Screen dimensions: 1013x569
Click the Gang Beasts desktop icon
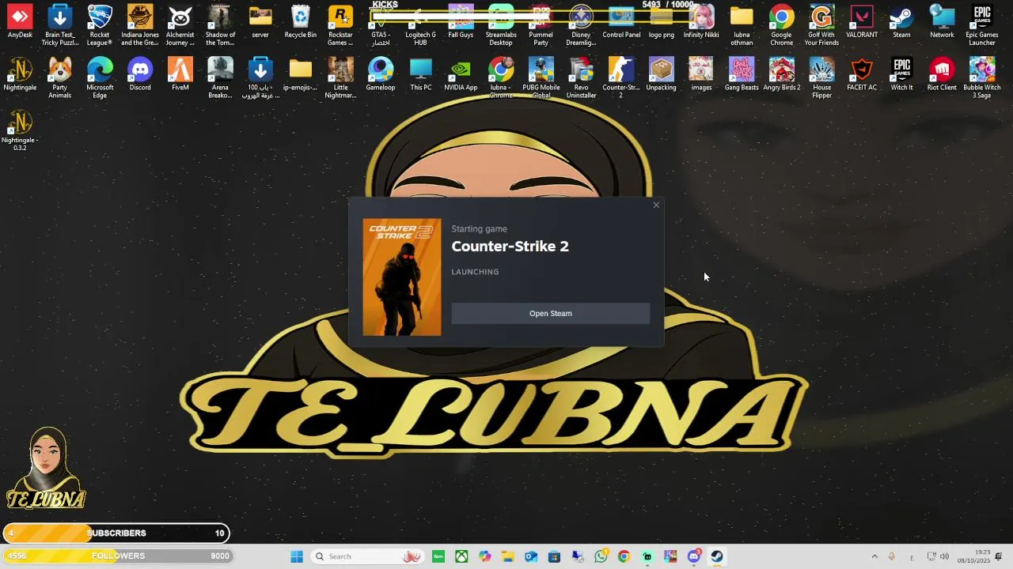[742, 75]
